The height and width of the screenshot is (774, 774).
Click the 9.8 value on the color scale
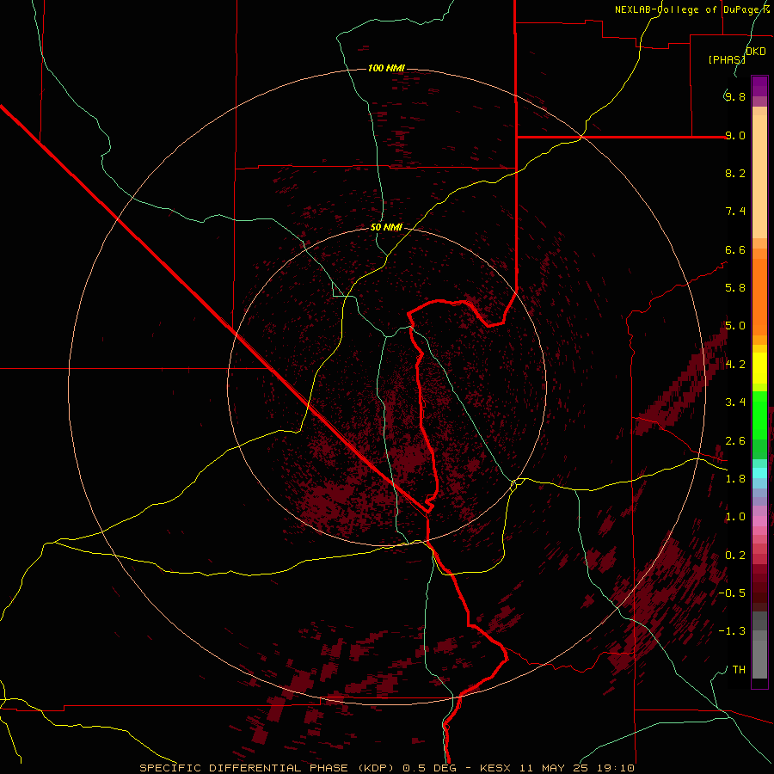point(735,96)
